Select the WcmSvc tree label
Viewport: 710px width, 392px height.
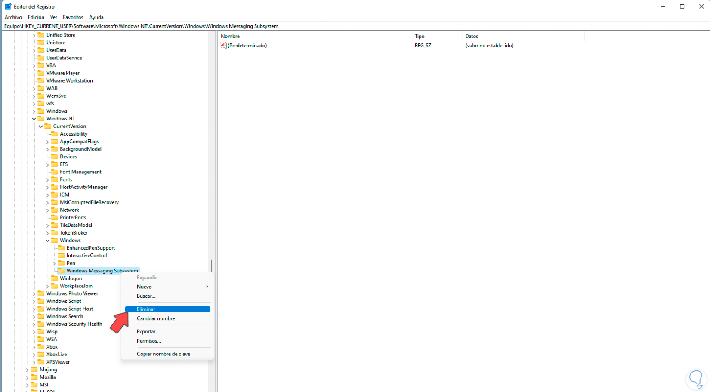[x=56, y=96]
